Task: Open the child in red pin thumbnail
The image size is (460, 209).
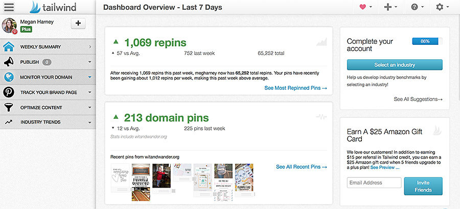Action: [x=162, y=176]
